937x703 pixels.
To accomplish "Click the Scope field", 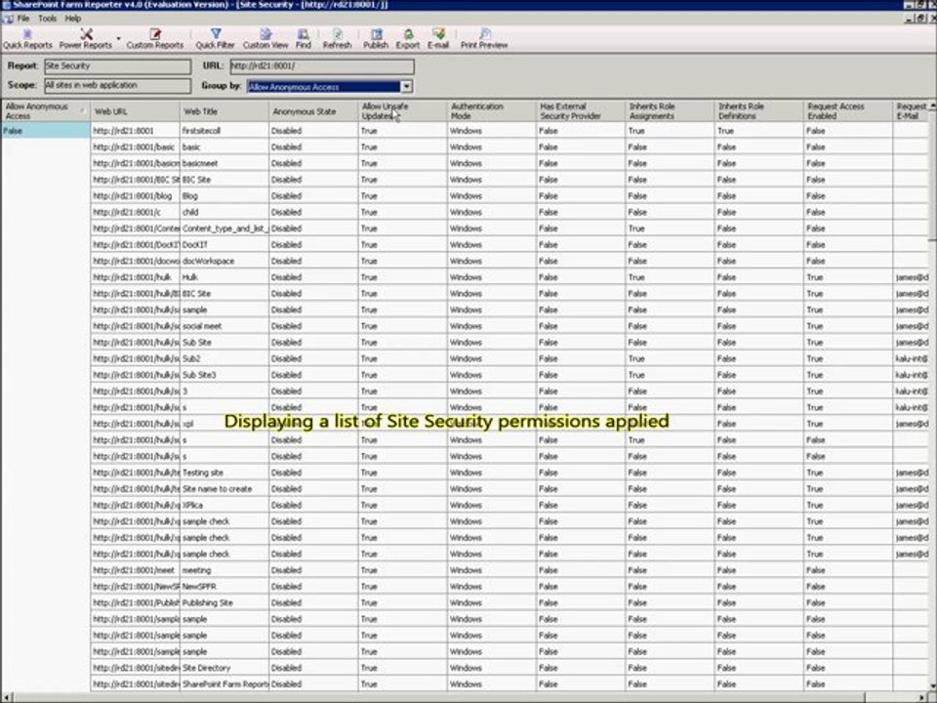I will (118, 85).
